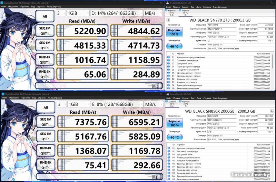The height and width of the screenshot is (182, 276).
Task: Run All tests in E: drive window
Action: click(46, 108)
